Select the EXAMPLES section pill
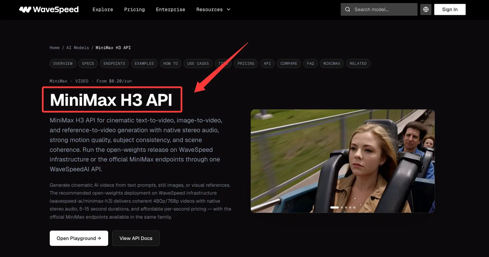 [x=144, y=63]
